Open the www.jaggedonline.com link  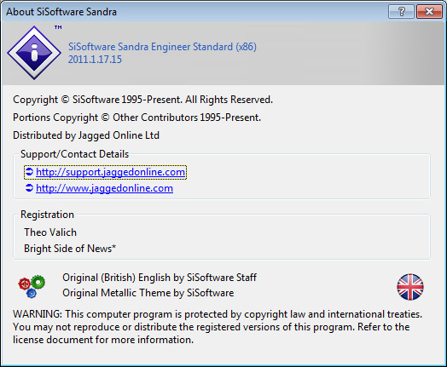coord(104,188)
